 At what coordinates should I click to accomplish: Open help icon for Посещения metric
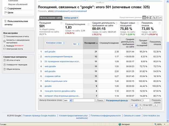pyautogui.click(x=61, y=23)
